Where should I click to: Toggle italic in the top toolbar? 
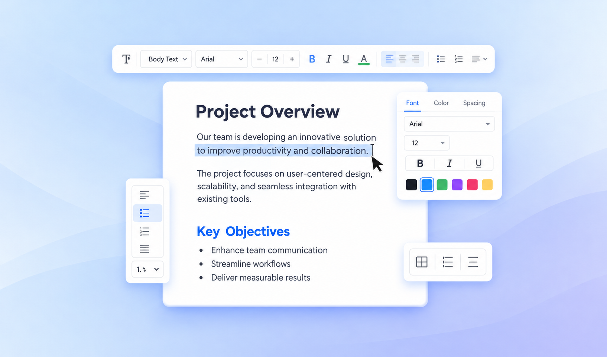click(328, 59)
